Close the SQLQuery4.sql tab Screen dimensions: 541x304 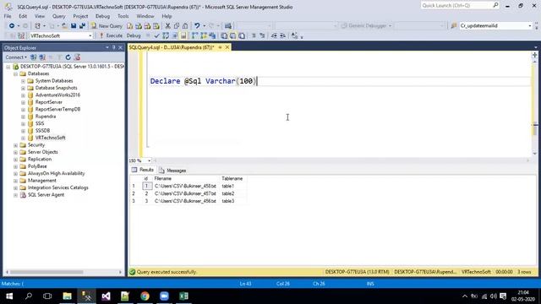tap(227, 47)
